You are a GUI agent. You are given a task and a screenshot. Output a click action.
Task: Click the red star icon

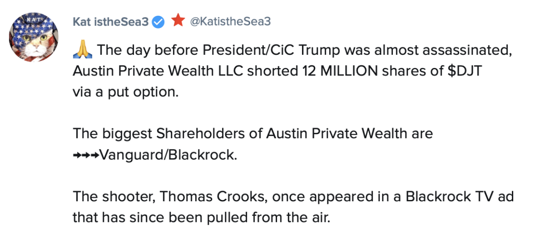point(178,20)
